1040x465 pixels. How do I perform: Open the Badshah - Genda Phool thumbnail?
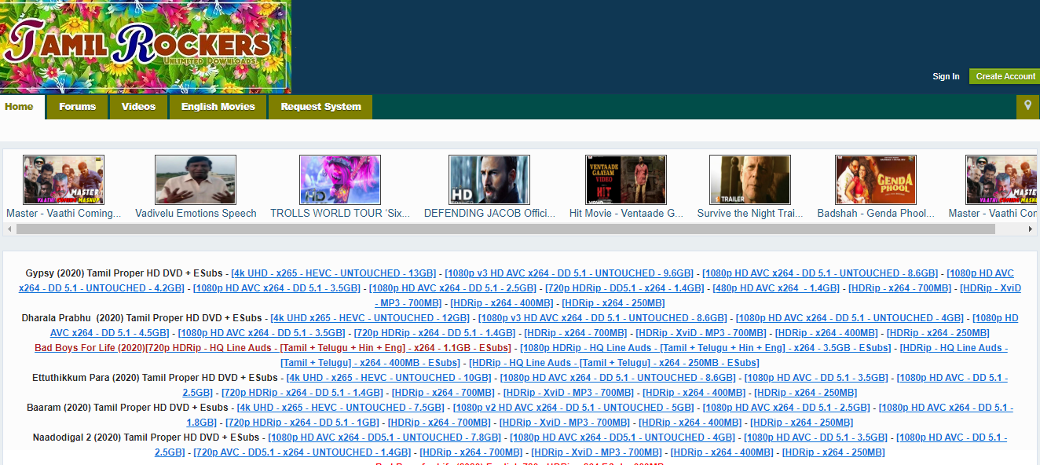pyautogui.click(x=876, y=180)
